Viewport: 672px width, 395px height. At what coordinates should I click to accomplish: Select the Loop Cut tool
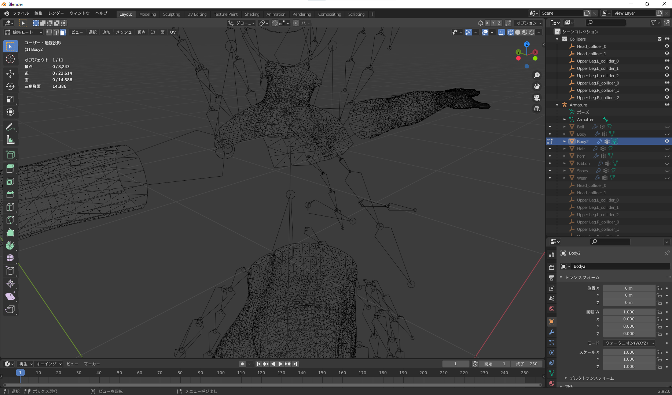tap(10, 207)
